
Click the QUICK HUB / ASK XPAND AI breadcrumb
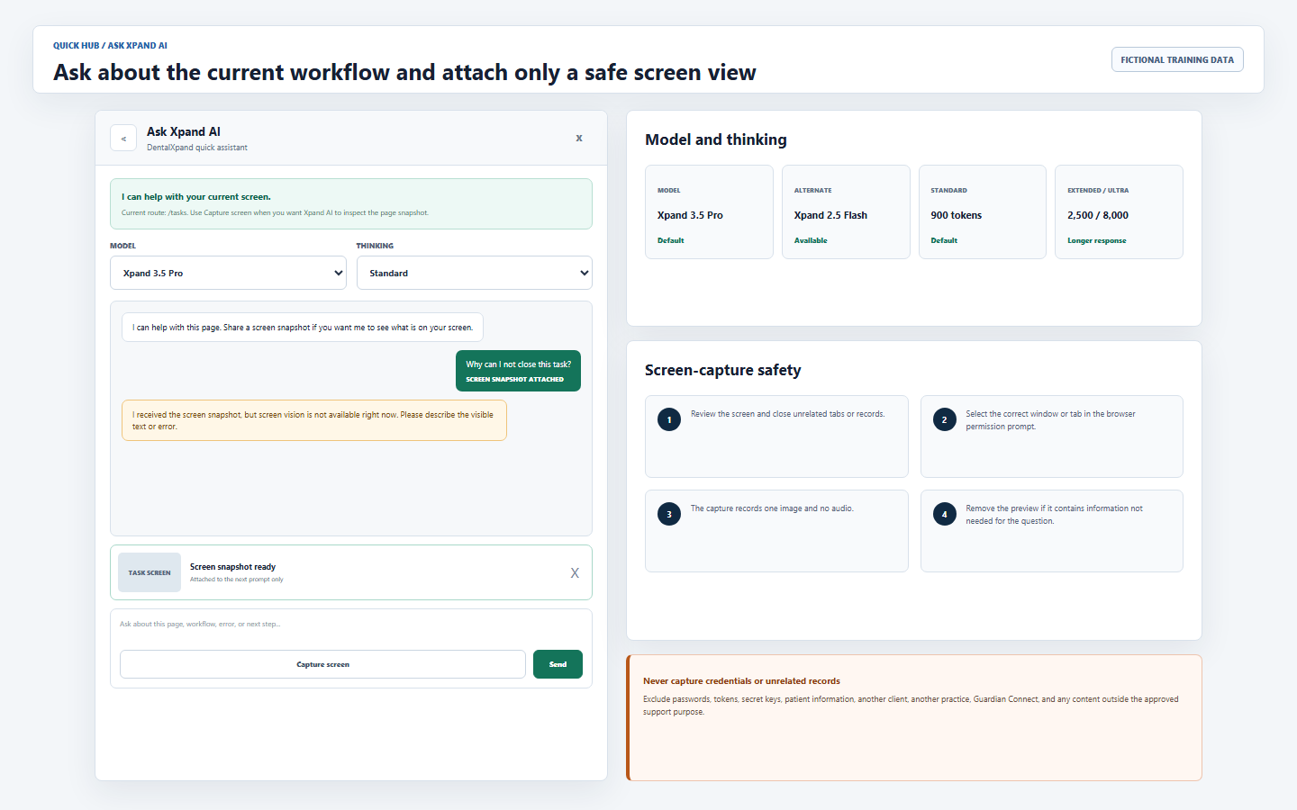click(110, 45)
